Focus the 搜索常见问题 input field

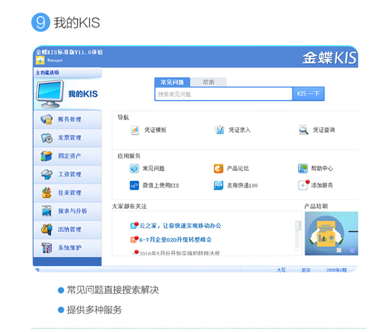[224, 94]
